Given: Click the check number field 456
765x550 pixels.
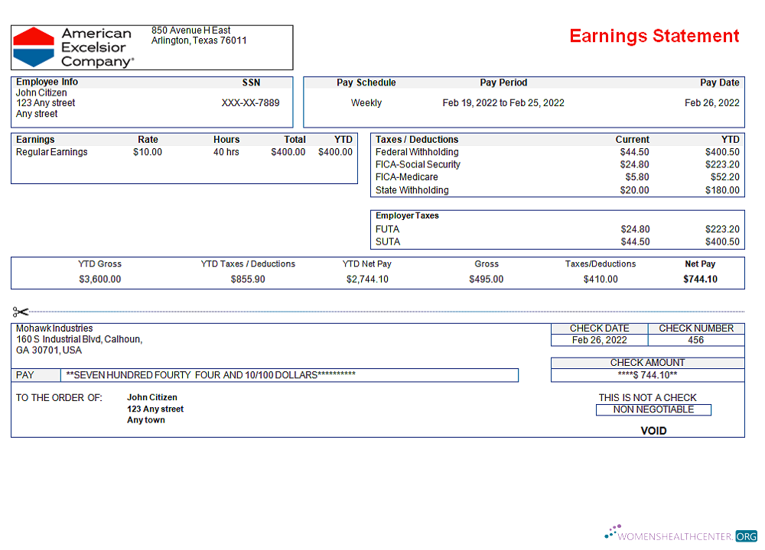Looking at the screenshot, I should tap(695, 340).
